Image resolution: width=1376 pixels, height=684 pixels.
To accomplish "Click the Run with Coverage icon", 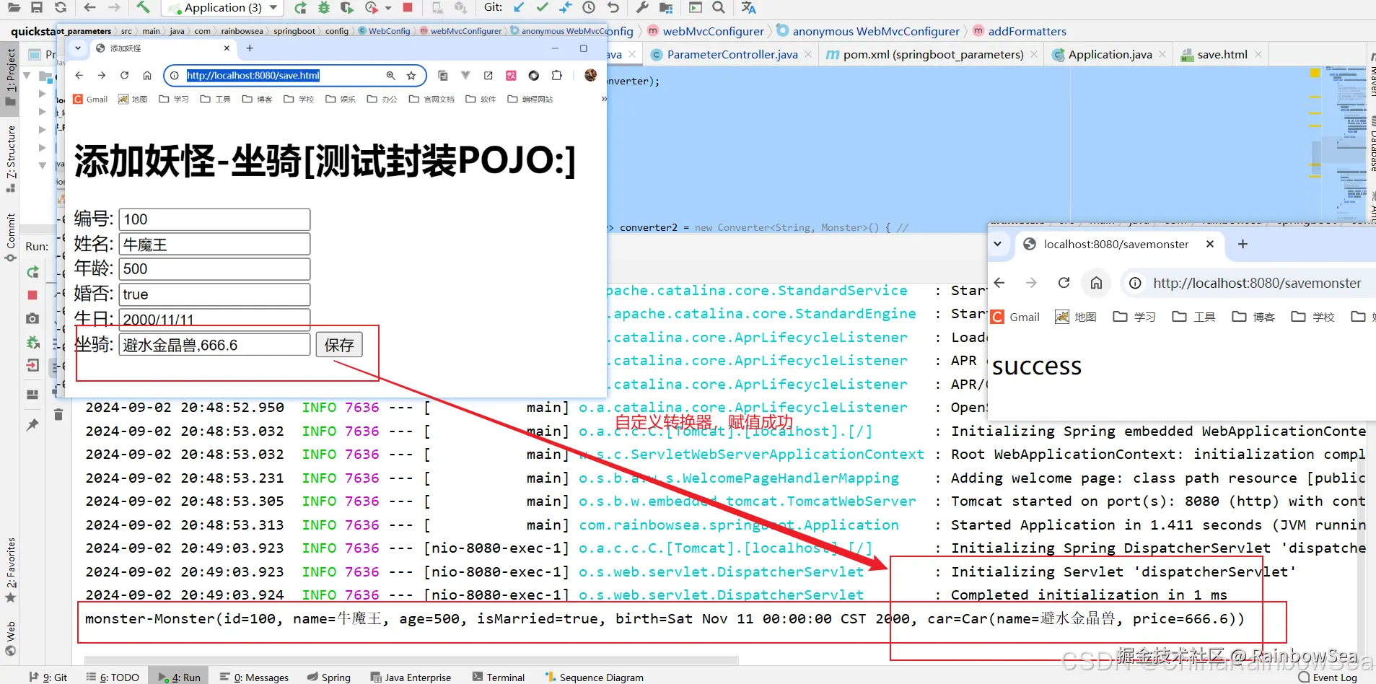I will point(347,8).
